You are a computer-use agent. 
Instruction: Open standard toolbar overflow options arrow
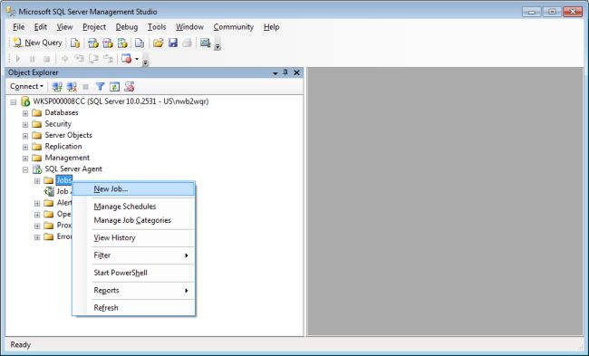pos(217,46)
